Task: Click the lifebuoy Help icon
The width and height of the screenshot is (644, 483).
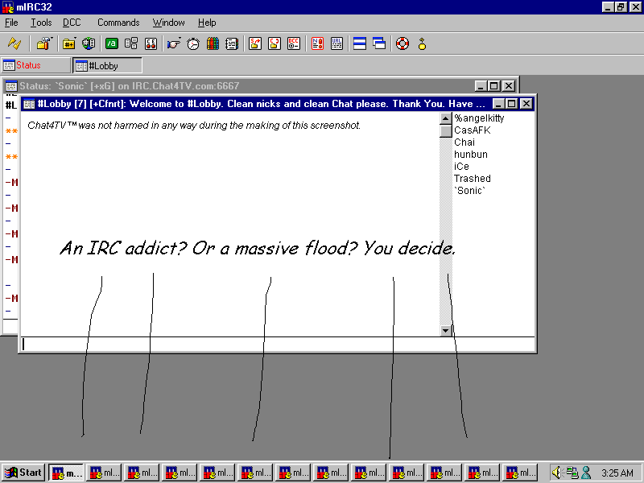Action: [x=402, y=43]
